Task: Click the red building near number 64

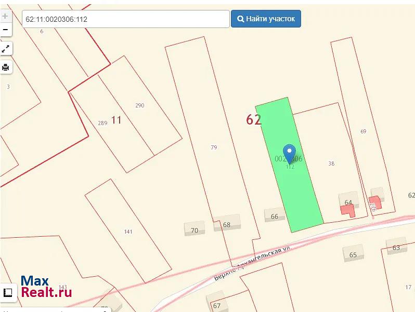Action: click(348, 209)
